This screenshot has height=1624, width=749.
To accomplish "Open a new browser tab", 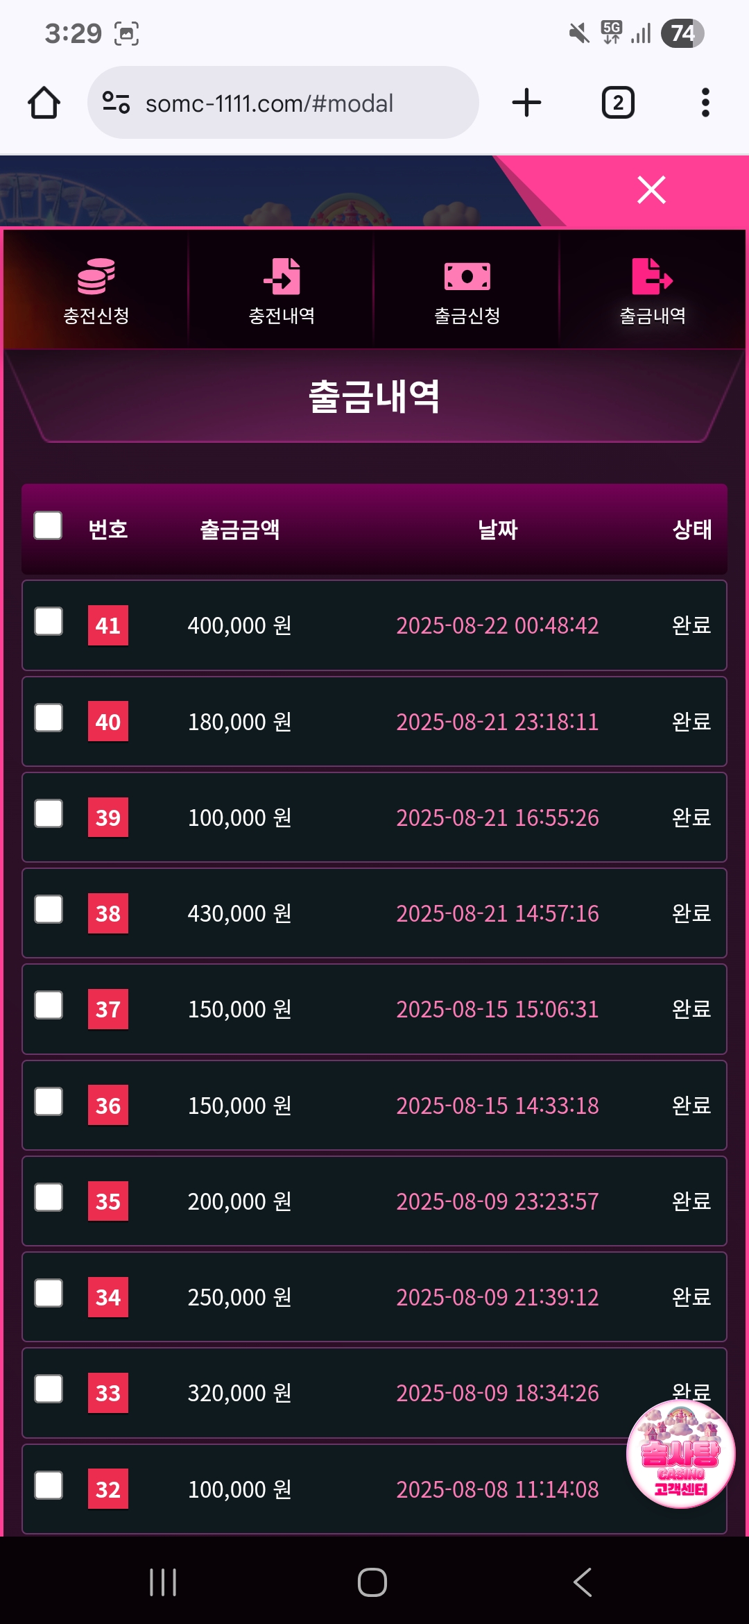I will tap(526, 103).
